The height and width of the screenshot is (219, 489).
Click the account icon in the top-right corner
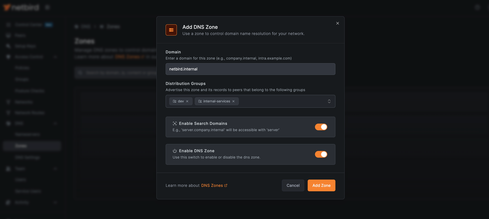(x=477, y=7)
